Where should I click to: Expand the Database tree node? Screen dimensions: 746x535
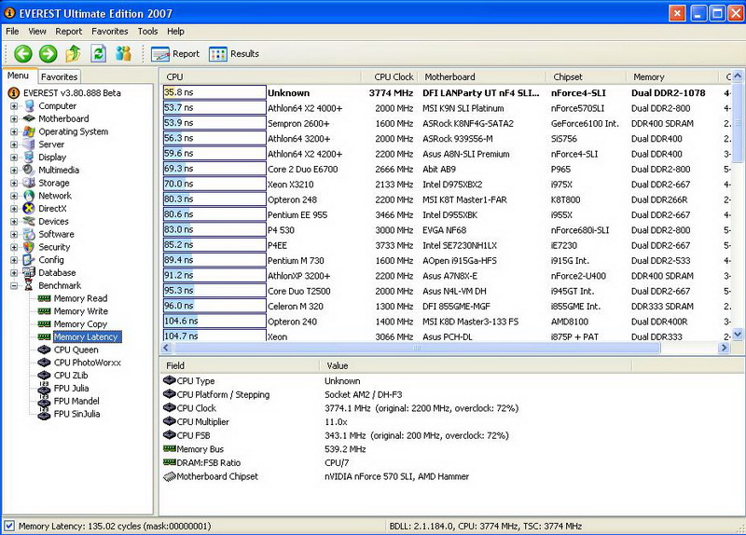click(14, 273)
